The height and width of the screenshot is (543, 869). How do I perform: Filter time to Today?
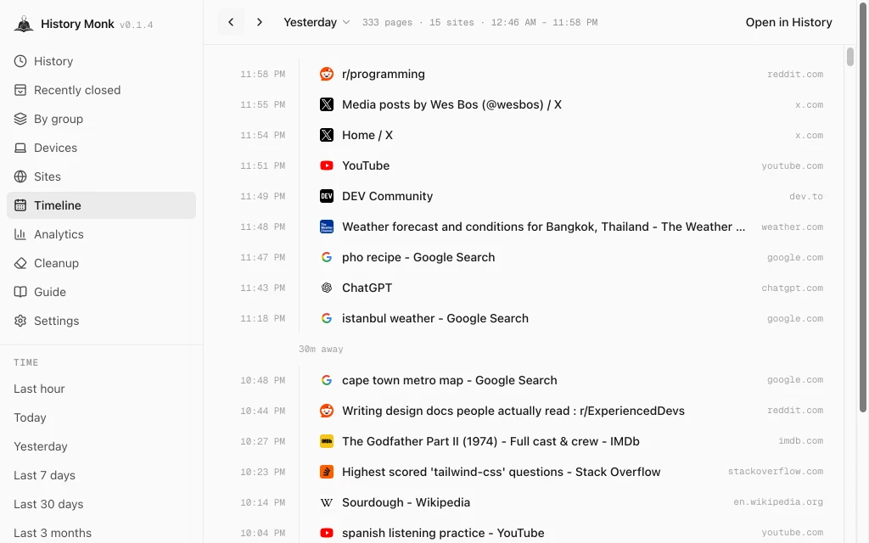[30, 417]
